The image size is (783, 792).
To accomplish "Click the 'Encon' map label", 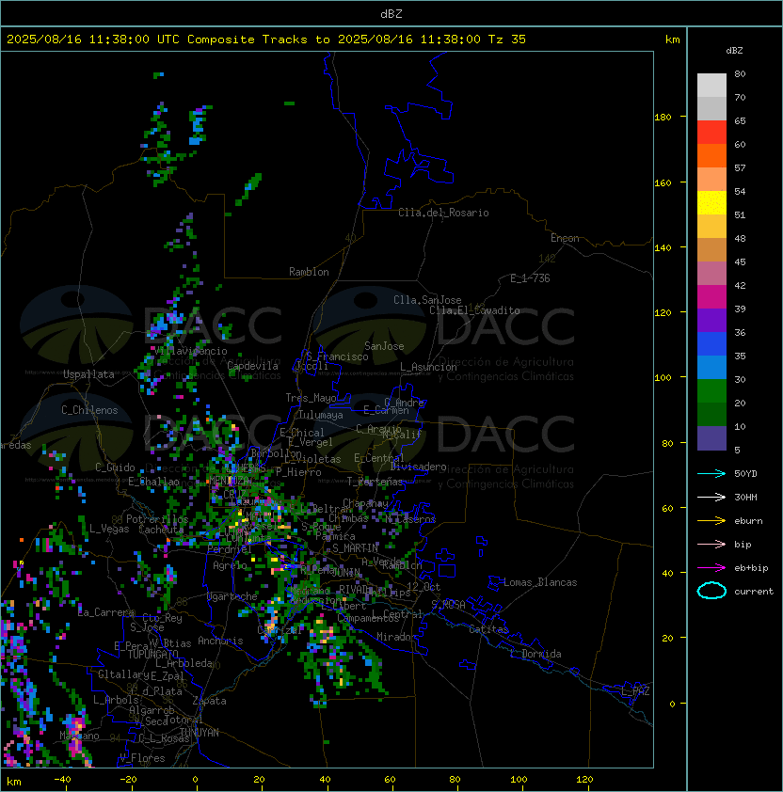I will (565, 238).
